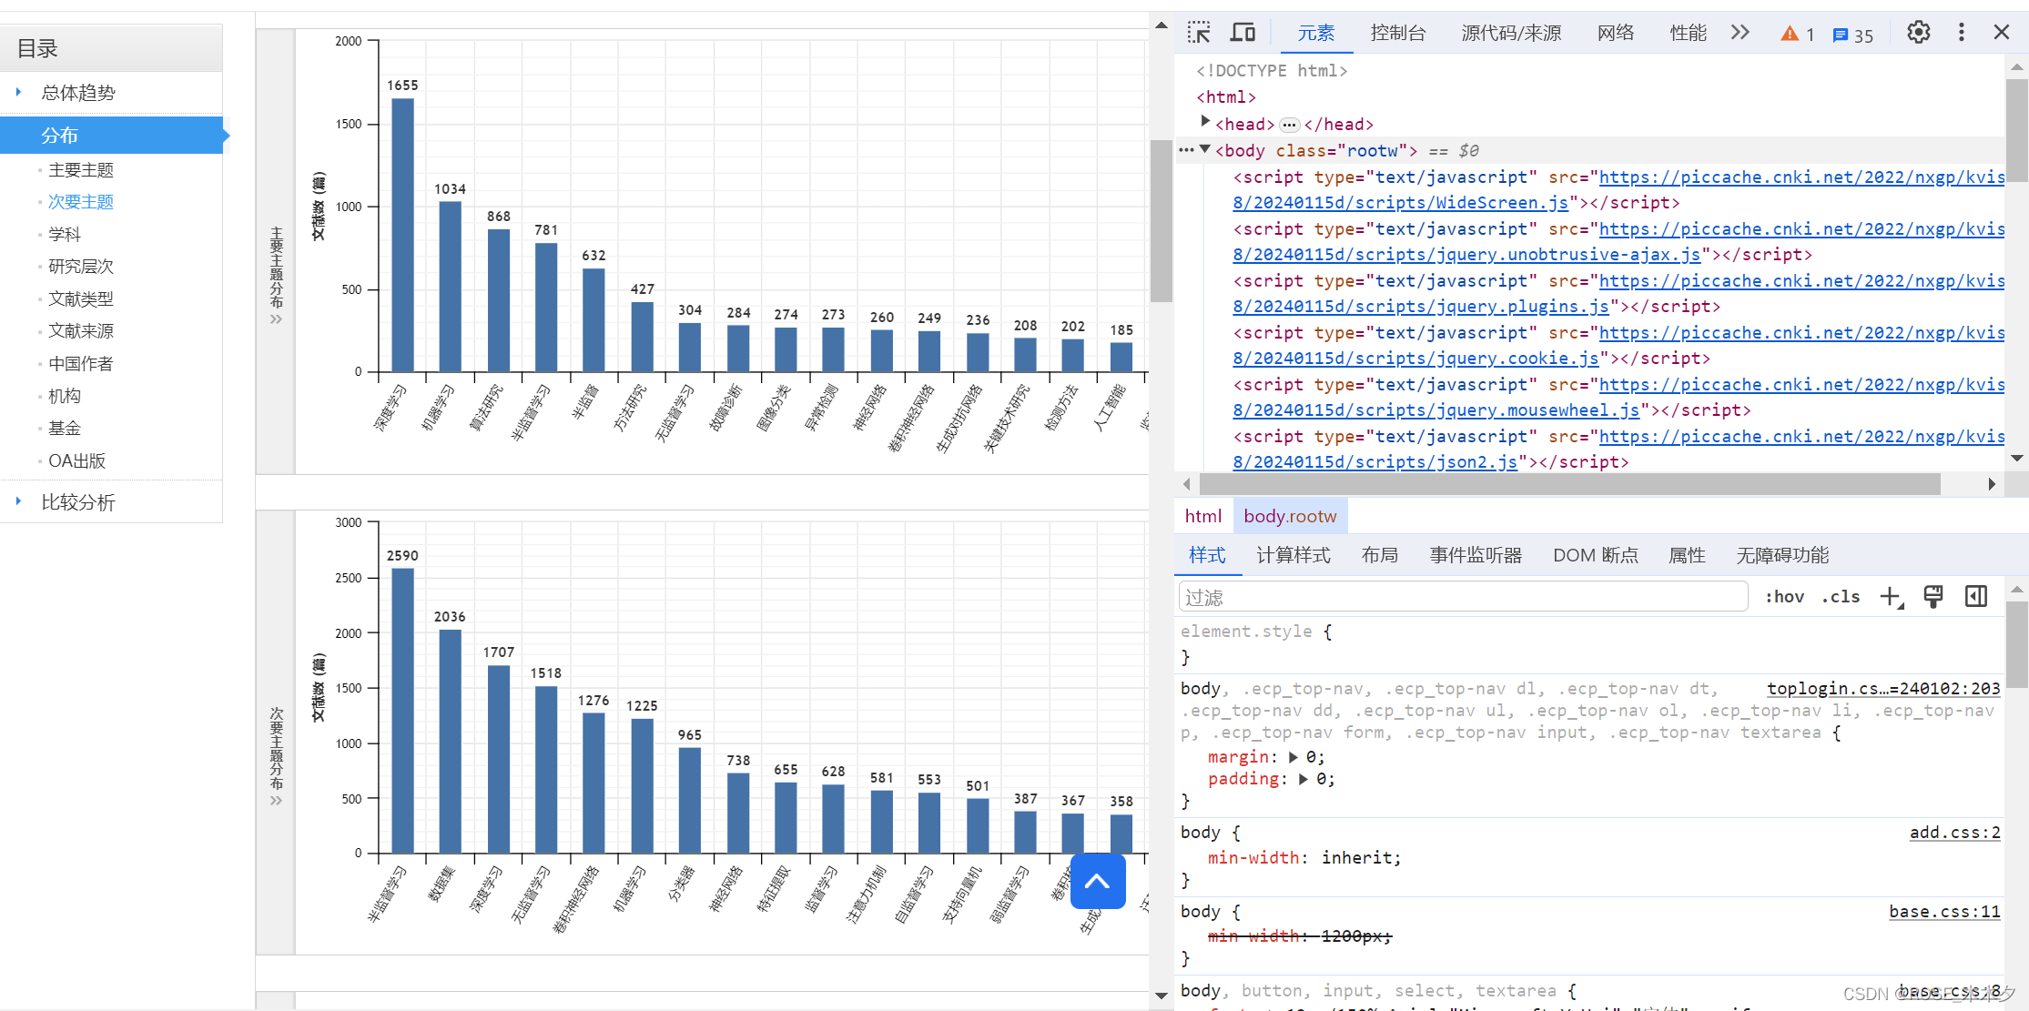Click the new style rule plus icon

(x=1891, y=597)
